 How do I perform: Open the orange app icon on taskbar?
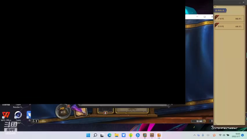coord(159,135)
